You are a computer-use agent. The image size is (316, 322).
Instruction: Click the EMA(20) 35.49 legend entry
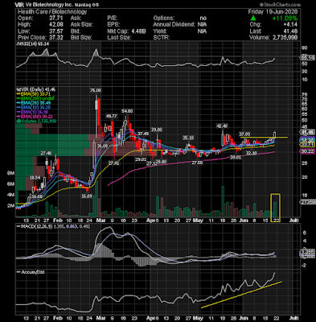click(33, 103)
